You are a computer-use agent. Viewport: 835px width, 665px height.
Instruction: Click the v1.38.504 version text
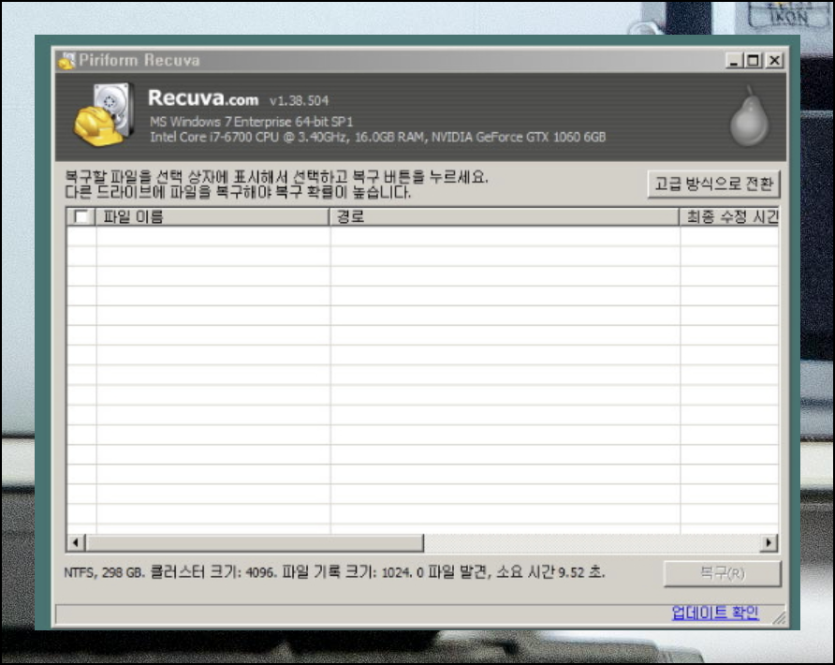click(x=299, y=101)
